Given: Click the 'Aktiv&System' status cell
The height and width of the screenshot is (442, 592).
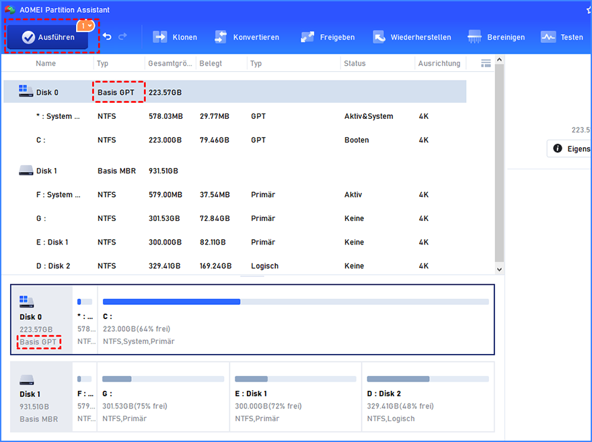Looking at the screenshot, I should (369, 116).
